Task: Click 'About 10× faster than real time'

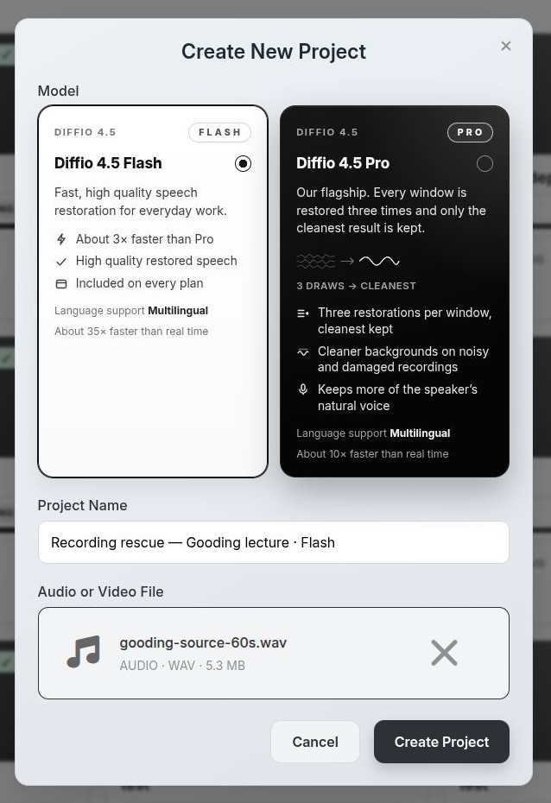Action: tap(372, 453)
